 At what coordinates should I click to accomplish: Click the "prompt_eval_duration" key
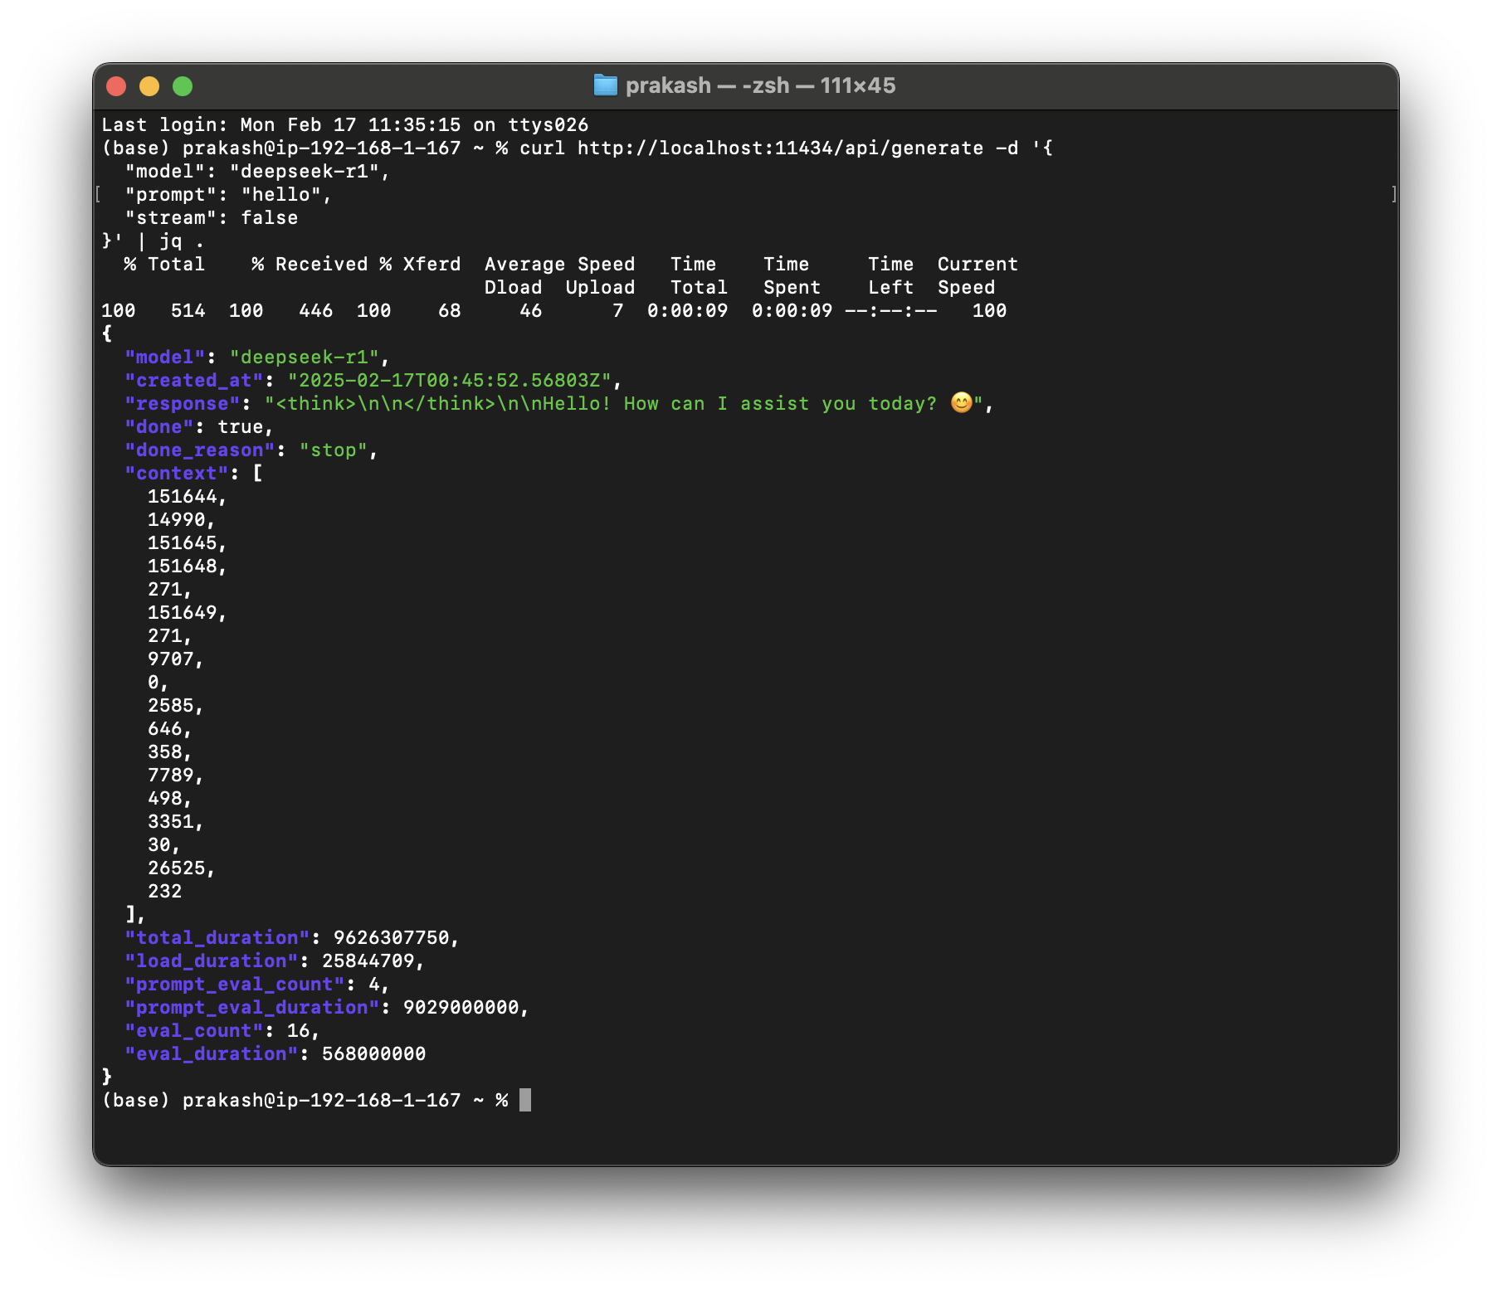click(251, 1008)
